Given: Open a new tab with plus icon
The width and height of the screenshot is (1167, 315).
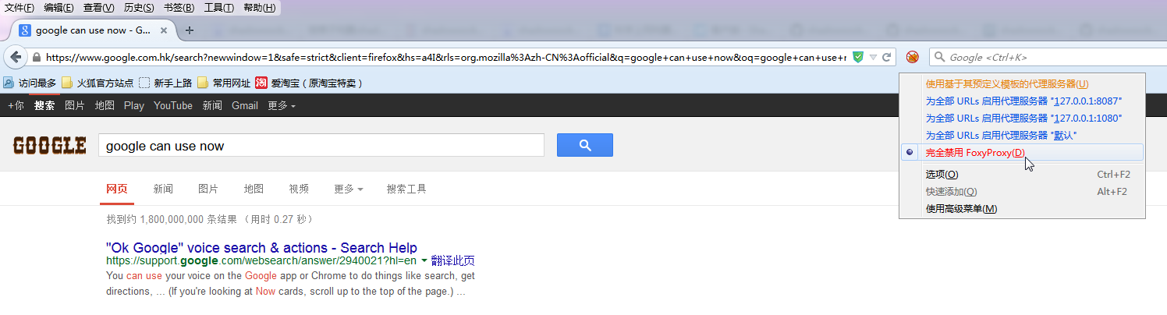Looking at the screenshot, I should click(x=190, y=30).
